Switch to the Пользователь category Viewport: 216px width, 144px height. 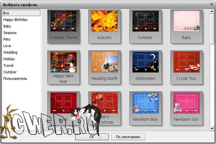[x=15, y=79]
